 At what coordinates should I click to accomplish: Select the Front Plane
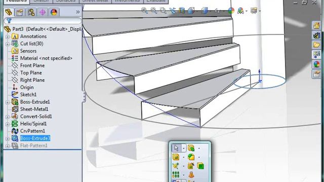tap(32, 65)
